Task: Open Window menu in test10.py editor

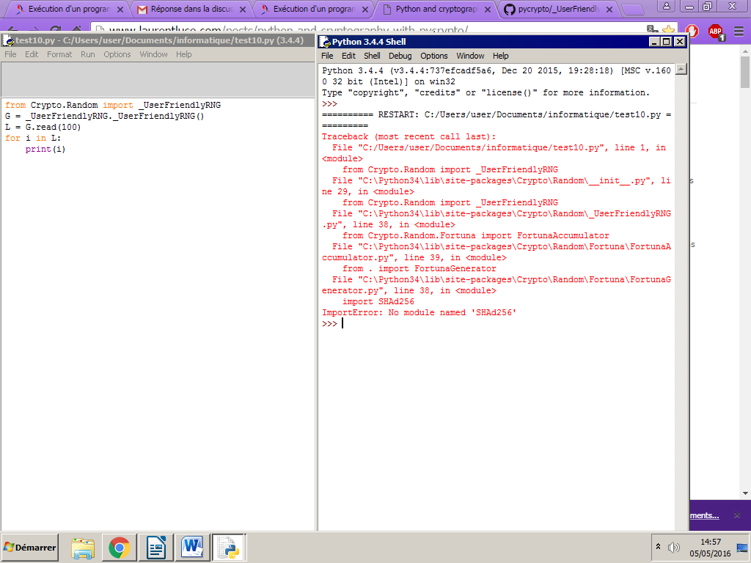Action: pyautogui.click(x=153, y=54)
